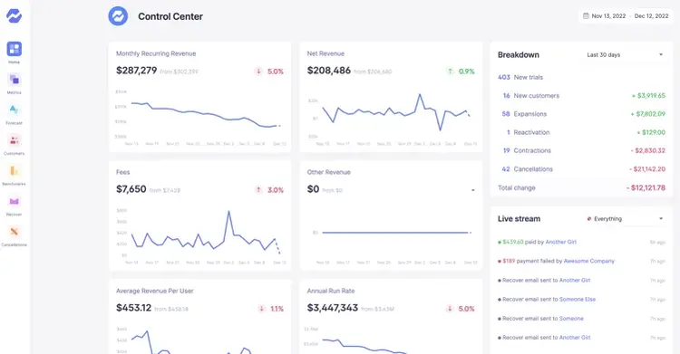Select the Cancellations breakdown row
Screen dimensions: 680x354
pyautogui.click(x=581, y=169)
